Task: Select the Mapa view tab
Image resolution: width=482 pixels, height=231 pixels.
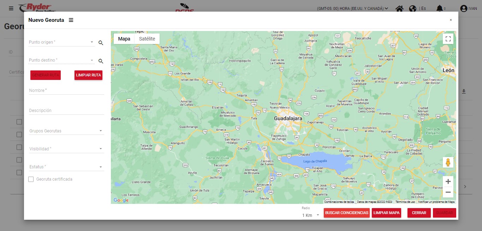Action: click(x=124, y=39)
